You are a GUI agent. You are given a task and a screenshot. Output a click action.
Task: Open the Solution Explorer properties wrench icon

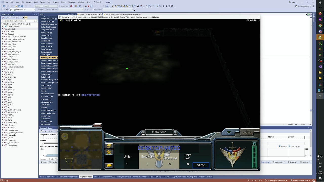(x=23, y=18)
